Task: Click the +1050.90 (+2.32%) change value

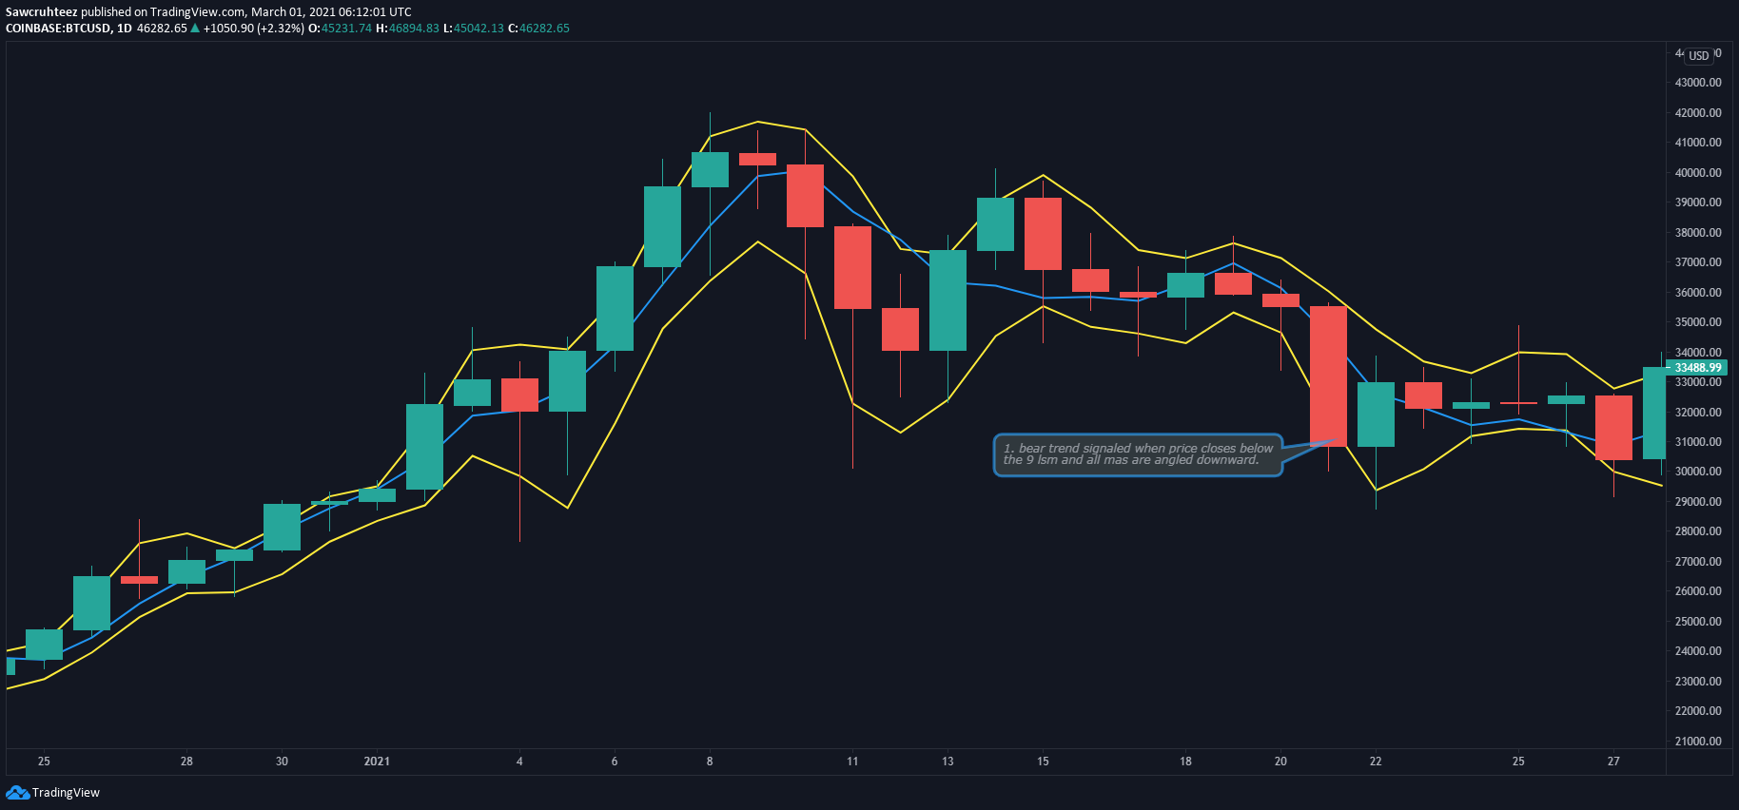Action: [254, 29]
